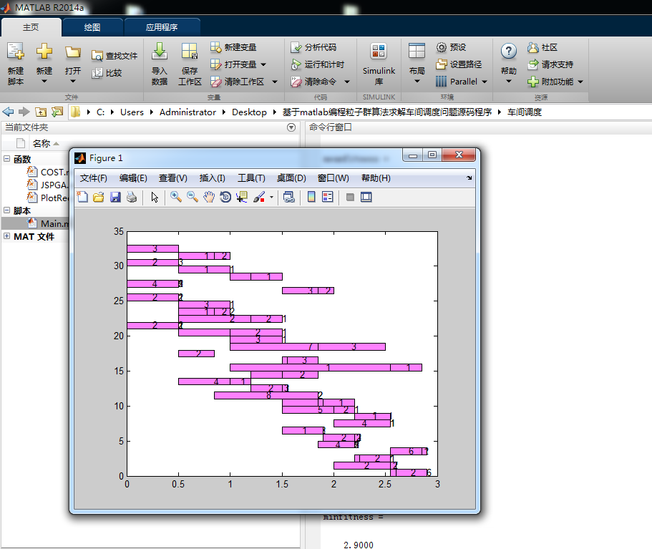This screenshot has height=549, width=652.
Task: Toggle Insert Legend in figure toolbar
Action: tap(328, 197)
